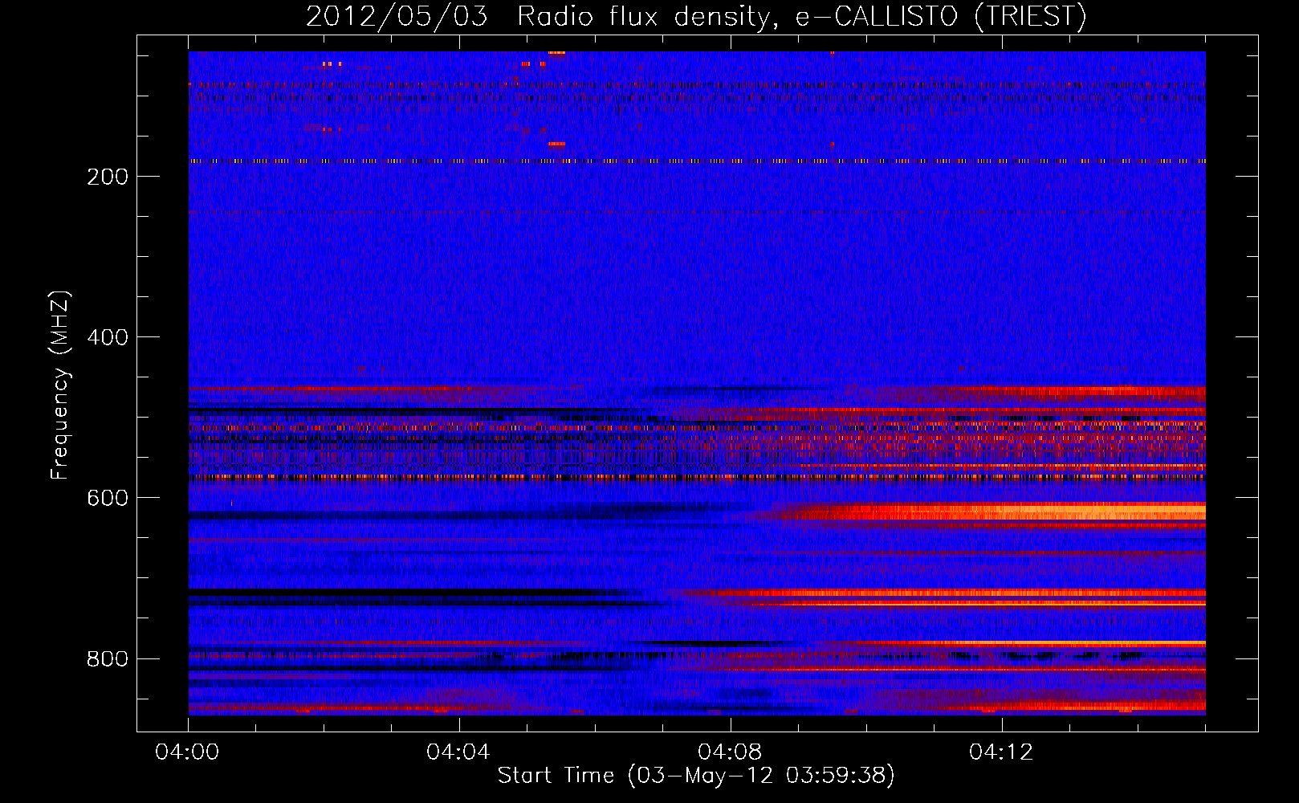The height and width of the screenshot is (803, 1299).
Task: Click the '600' frequency axis label
Action: pos(108,498)
